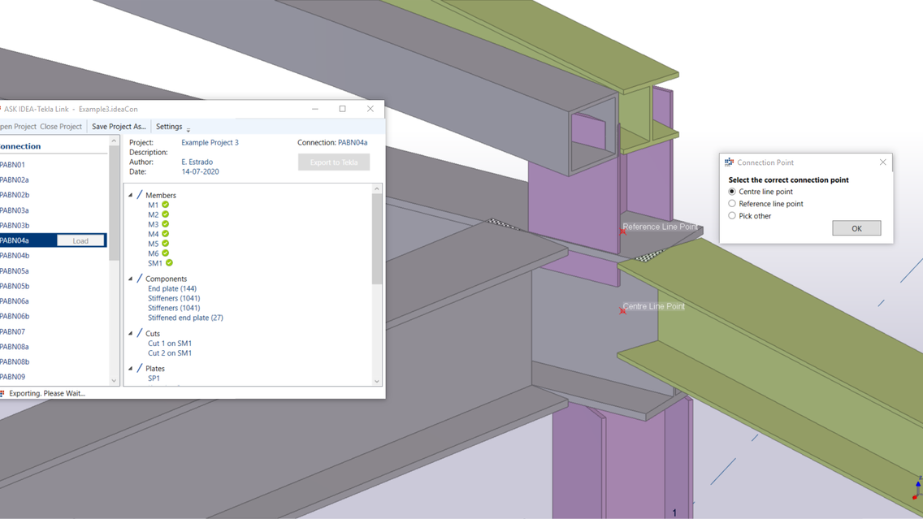Click the green check next to M2
This screenshot has height=519, width=923.
[x=166, y=214]
